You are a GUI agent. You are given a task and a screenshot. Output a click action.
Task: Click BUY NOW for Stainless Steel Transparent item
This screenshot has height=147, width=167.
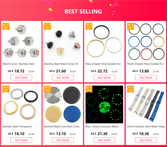[x=21, y=140]
